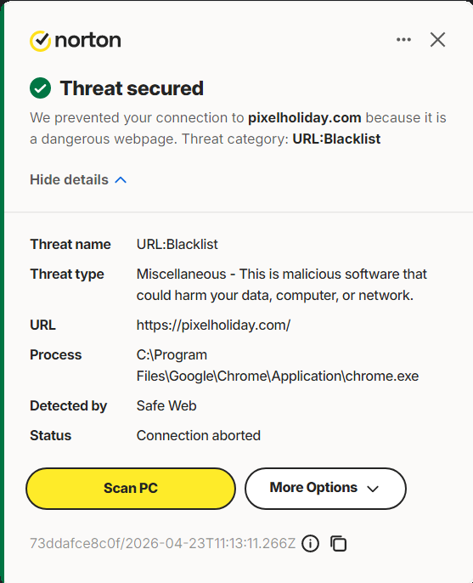473x583 pixels.
Task: Collapse details with Hide details chevron
Action: tap(121, 180)
